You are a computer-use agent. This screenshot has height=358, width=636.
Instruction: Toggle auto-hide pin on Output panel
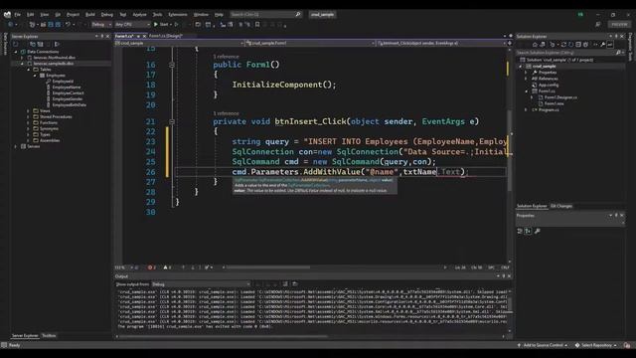[504, 276]
